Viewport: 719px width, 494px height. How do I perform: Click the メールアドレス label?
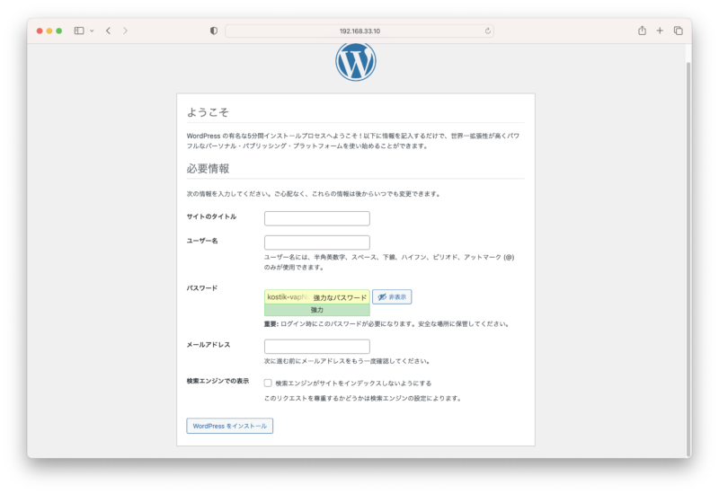(209, 345)
